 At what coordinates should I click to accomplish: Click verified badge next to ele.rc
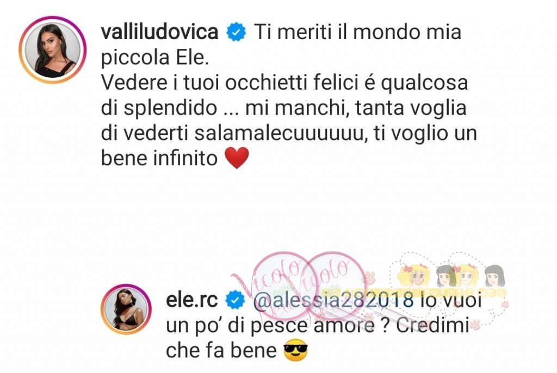[236, 300]
